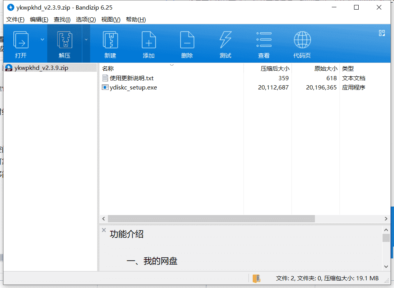The image size is (394, 288).
Task: Click the 打开 (Open) toolbar icon
Action: click(21, 40)
